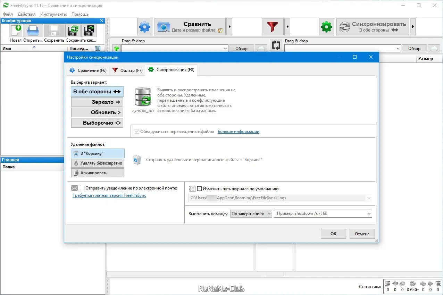Enable Отправить уведомление по электронной почте
The width and height of the screenshot is (443, 295).
[82, 188]
